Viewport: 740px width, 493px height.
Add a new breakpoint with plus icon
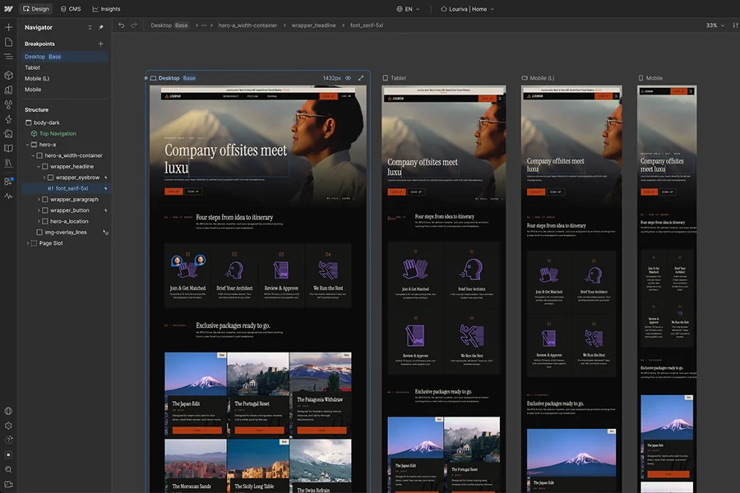(100, 44)
